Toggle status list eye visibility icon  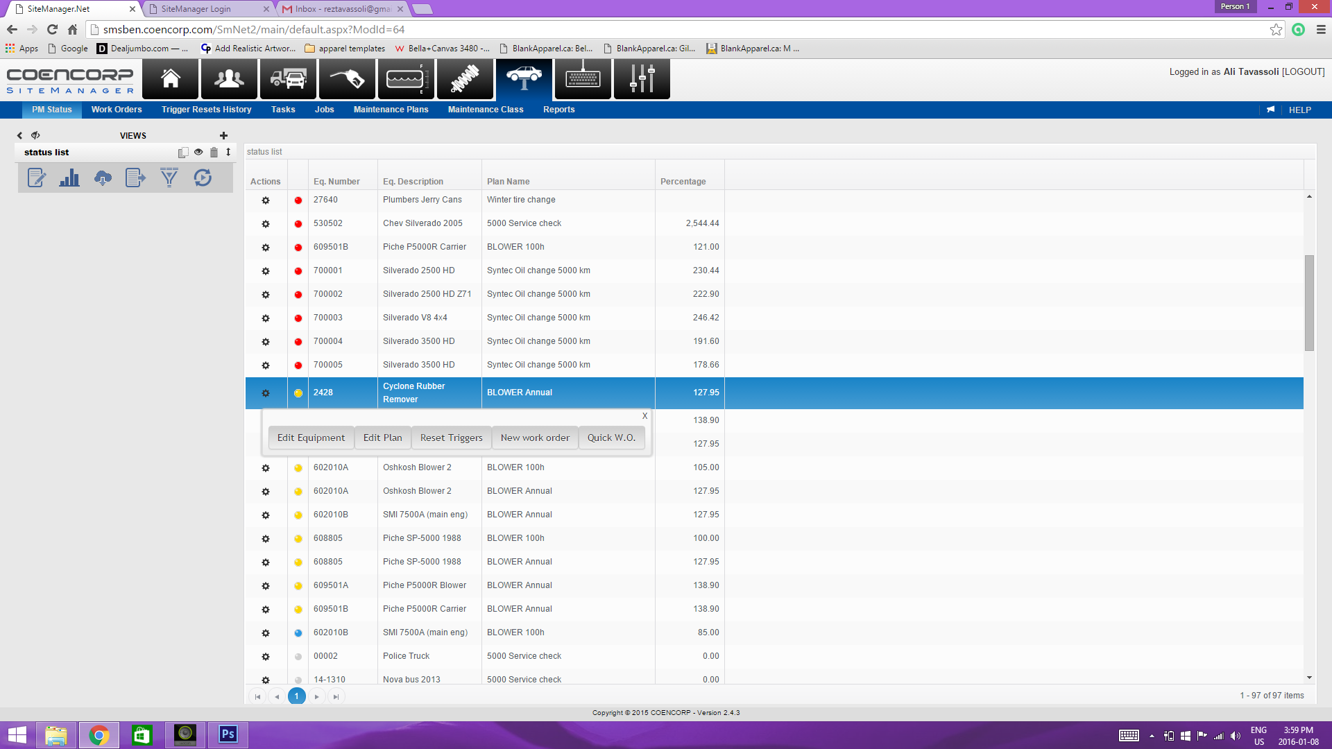tap(198, 152)
